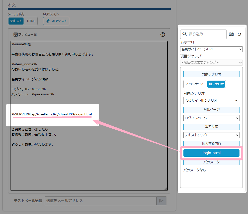
Task: Click the magnifier icon in 絞り込み field
Action: tap(185, 34)
